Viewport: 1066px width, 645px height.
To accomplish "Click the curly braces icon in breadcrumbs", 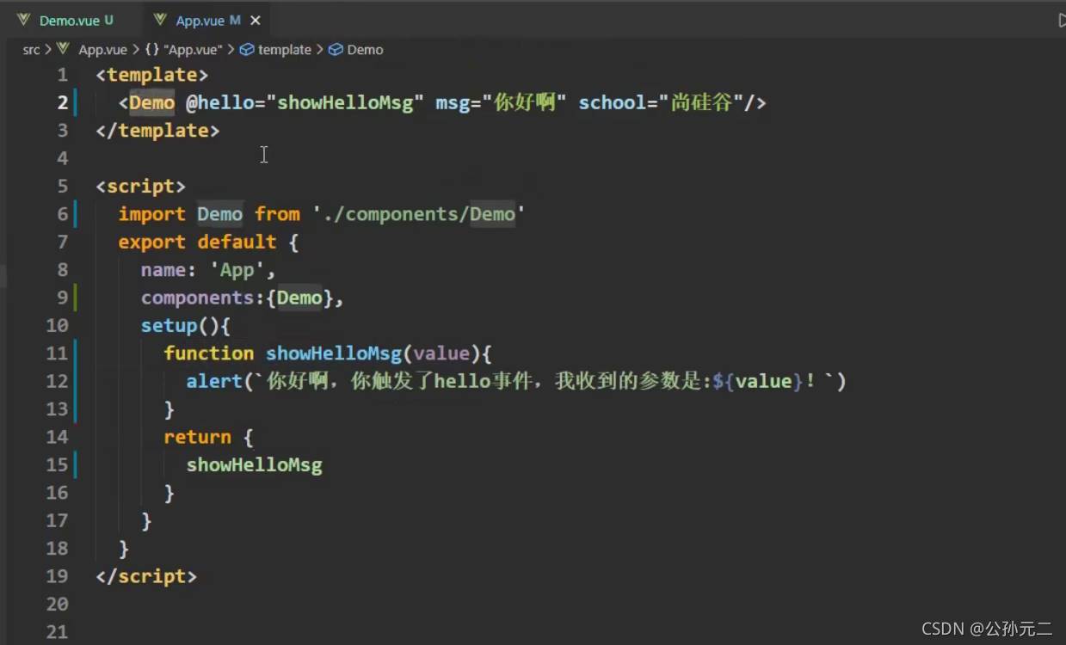I will coord(151,50).
